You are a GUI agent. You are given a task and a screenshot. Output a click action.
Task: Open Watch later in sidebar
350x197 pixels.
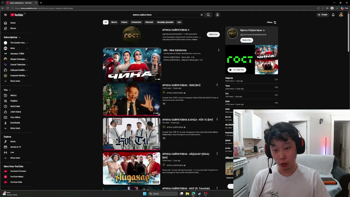click(x=15, y=106)
